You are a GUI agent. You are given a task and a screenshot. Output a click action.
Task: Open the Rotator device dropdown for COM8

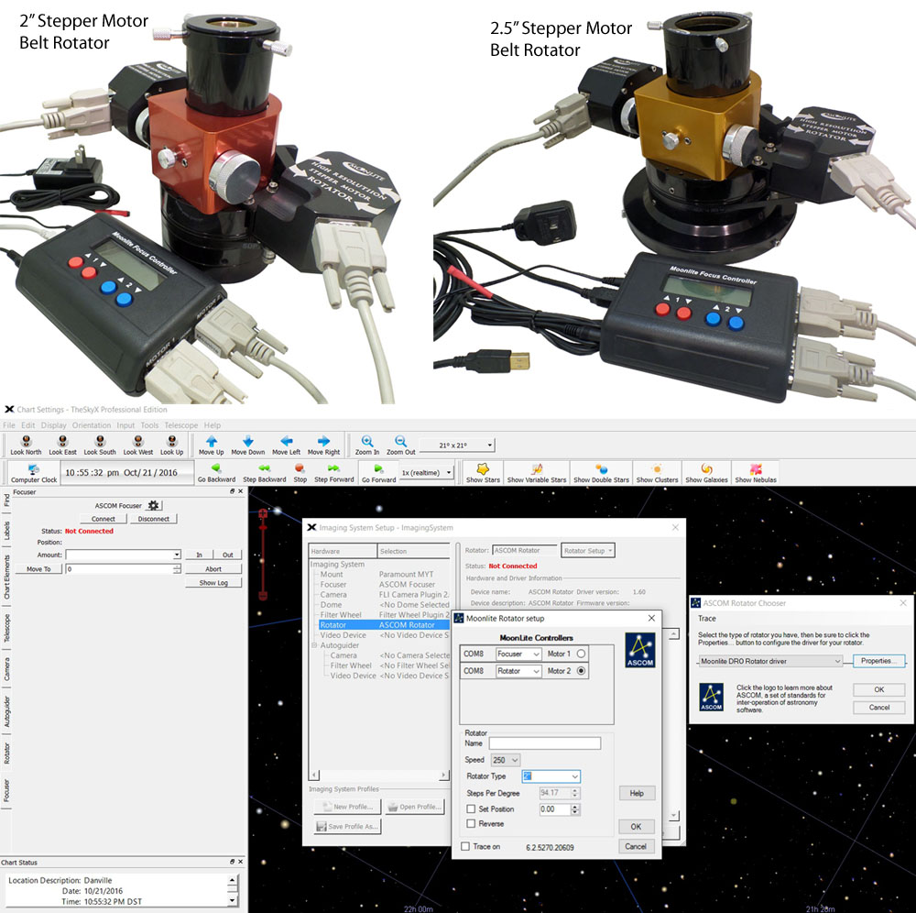tap(518, 670)
